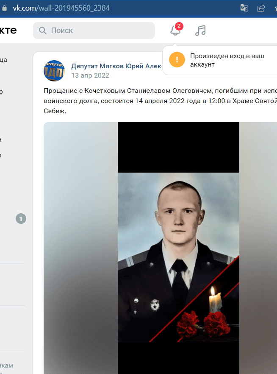Viewport: 277px width, 374px height.
Task: Click the vk.com URL in address bar
Action: click(61, 8)
